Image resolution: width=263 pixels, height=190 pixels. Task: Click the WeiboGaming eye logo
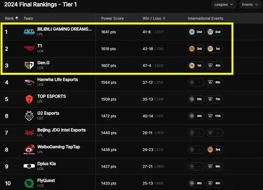(x=29, y=150)
